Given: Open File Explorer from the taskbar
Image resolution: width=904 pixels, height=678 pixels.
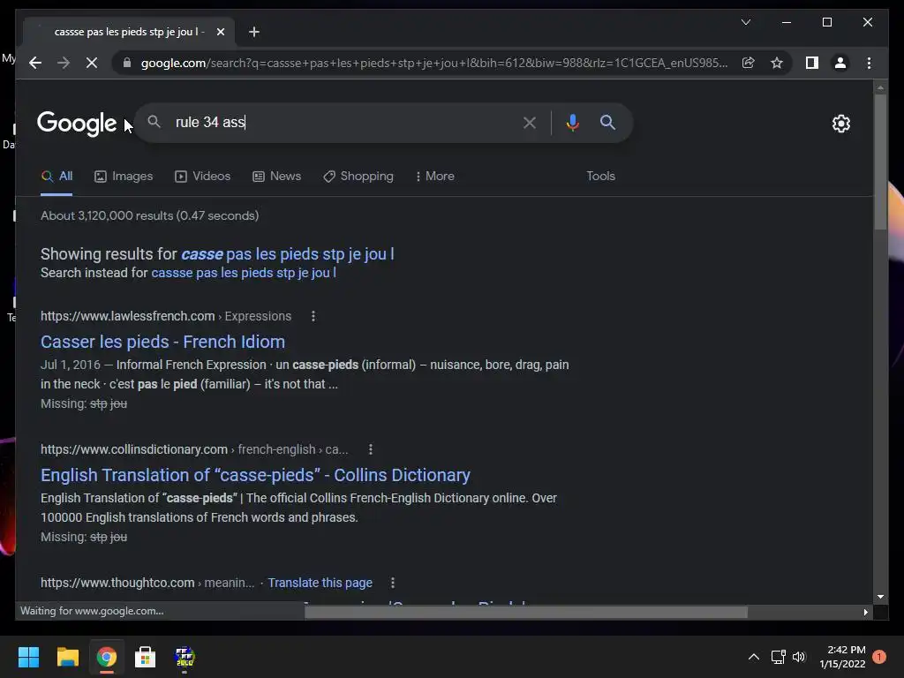Looking at the screenshot, I should [67, 657].
